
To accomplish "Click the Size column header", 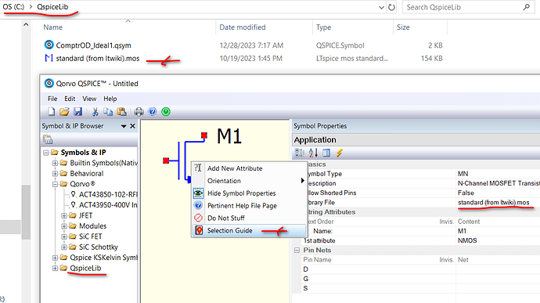I will tap(403, 27).
